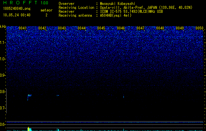Viewport: 206px width, 131px height.
Task: Click the filename 1005240040.png
Action: point(17,9)
